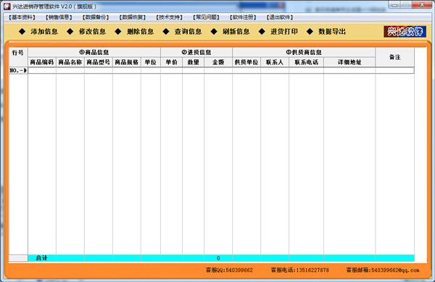Click the 商品型号 column header
435x282 pixels.
click(x=99, y=62)
